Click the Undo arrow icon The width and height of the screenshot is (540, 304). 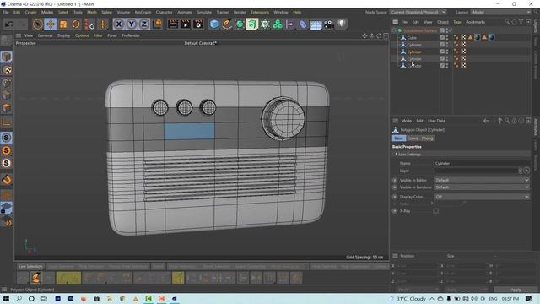[9, 24]
